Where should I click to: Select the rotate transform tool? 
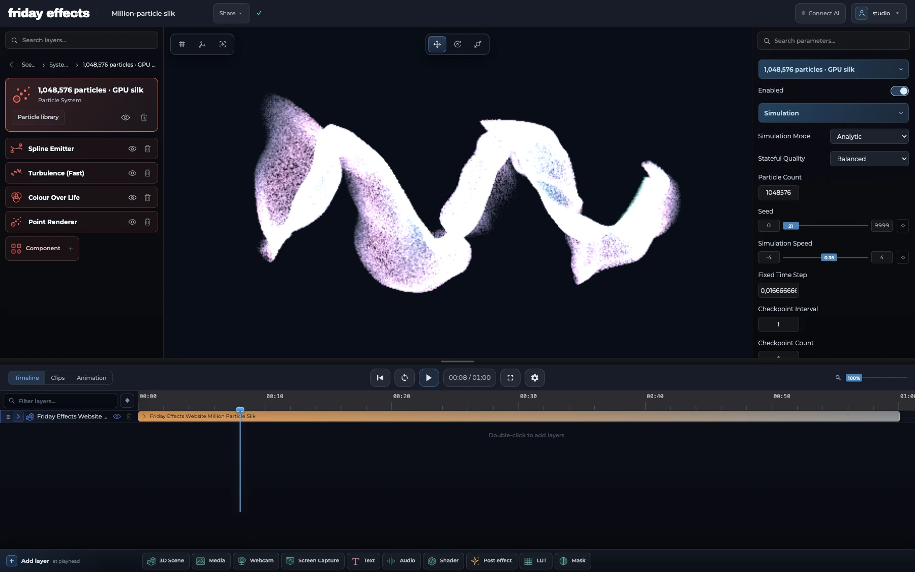click(x=457, y=44)
